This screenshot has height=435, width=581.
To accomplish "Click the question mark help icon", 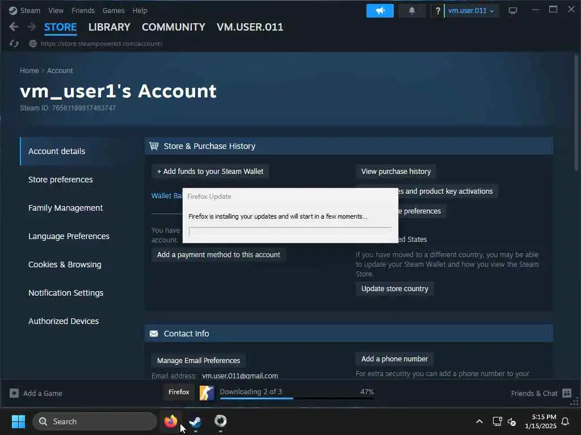I will pyautogui.click(x=437, y=11).
